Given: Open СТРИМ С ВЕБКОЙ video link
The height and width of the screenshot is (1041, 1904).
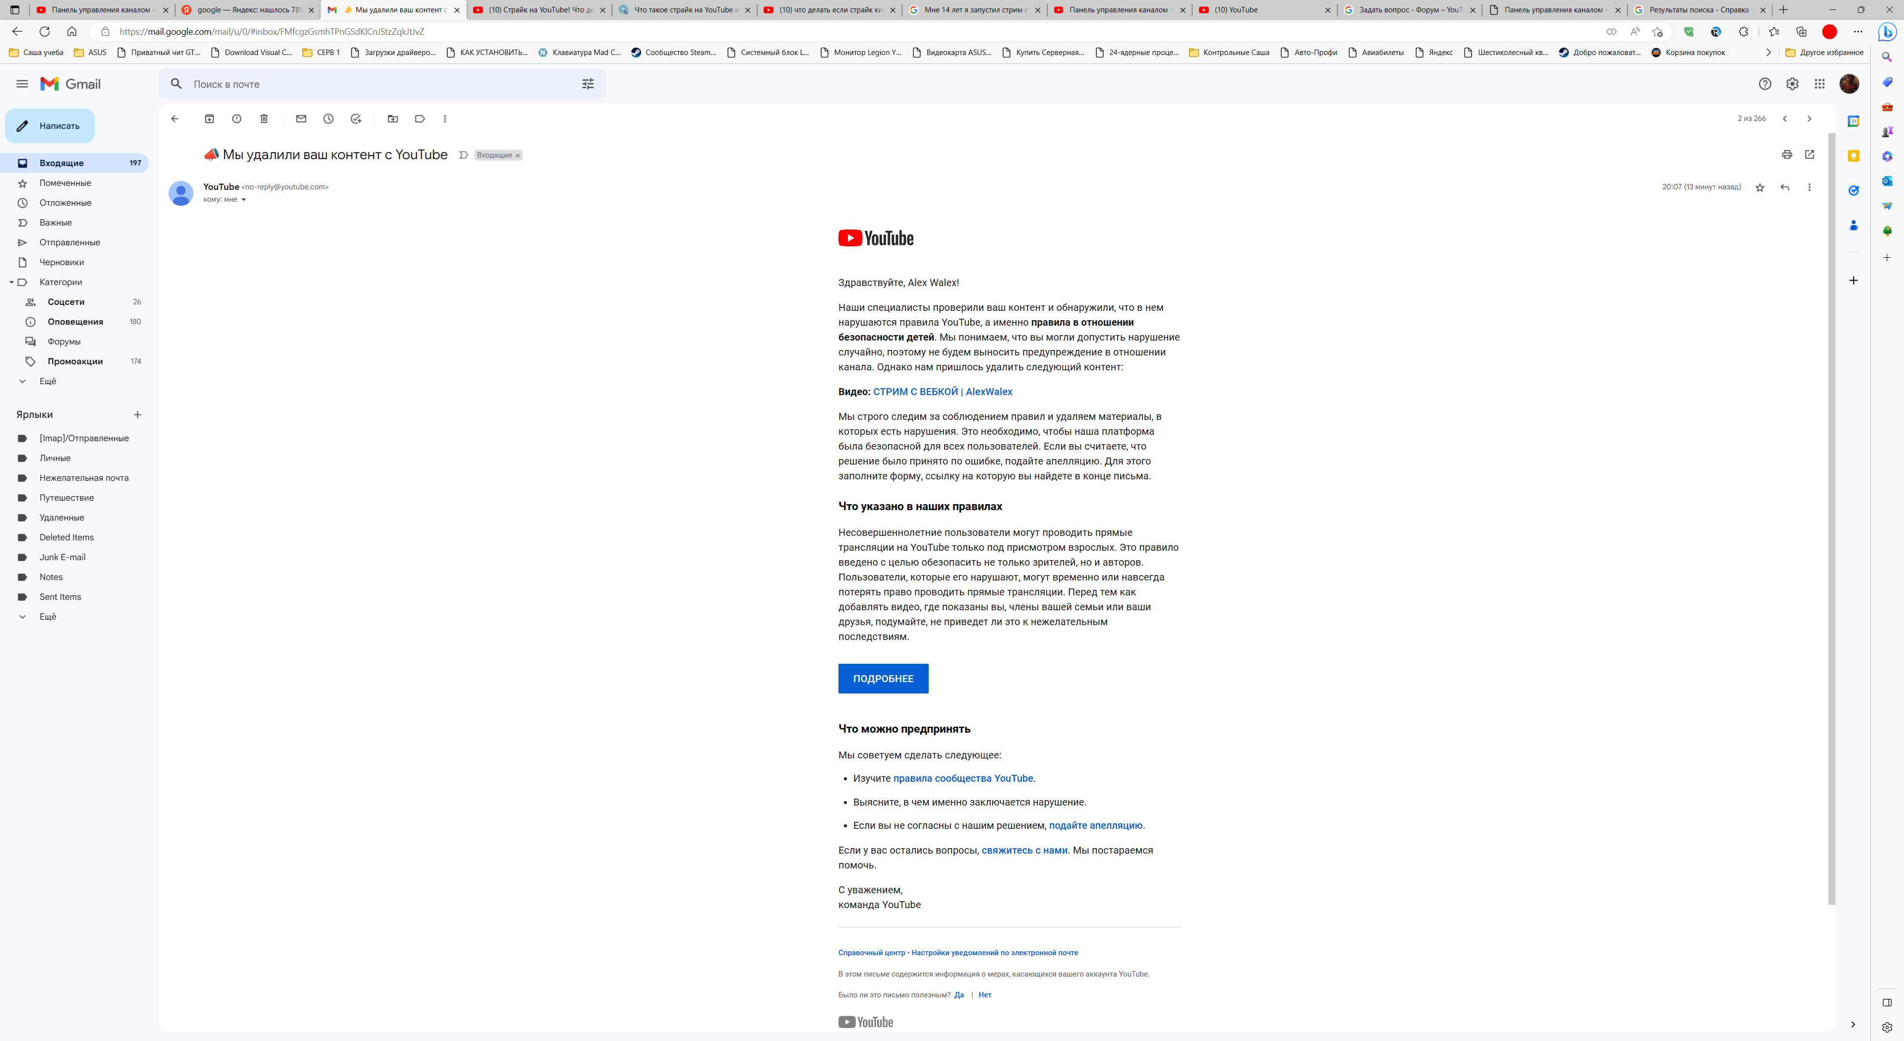Looking at the screenshot, I should [943, 392].
